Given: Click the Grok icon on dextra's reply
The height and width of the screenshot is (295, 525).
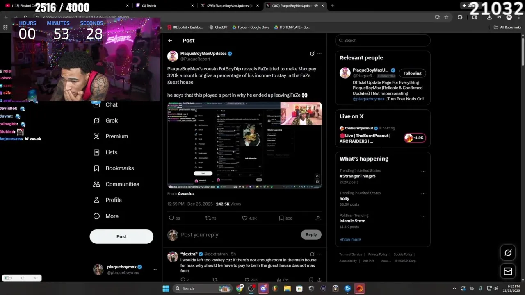Looking at the screenshot, I should [312, 254].
